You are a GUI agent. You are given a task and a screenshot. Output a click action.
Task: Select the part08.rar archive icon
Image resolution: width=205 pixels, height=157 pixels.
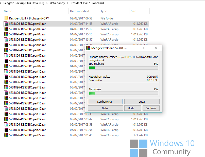coord(6,61)
